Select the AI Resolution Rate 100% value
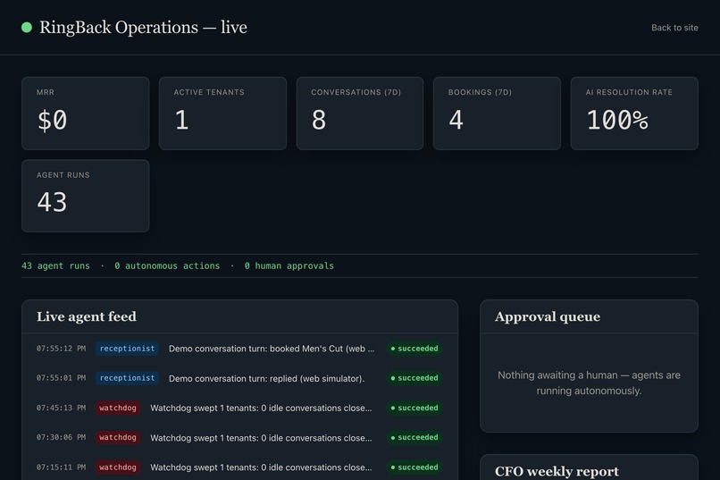The height and width of the screenshot is (480, 720). pos(617,120)
